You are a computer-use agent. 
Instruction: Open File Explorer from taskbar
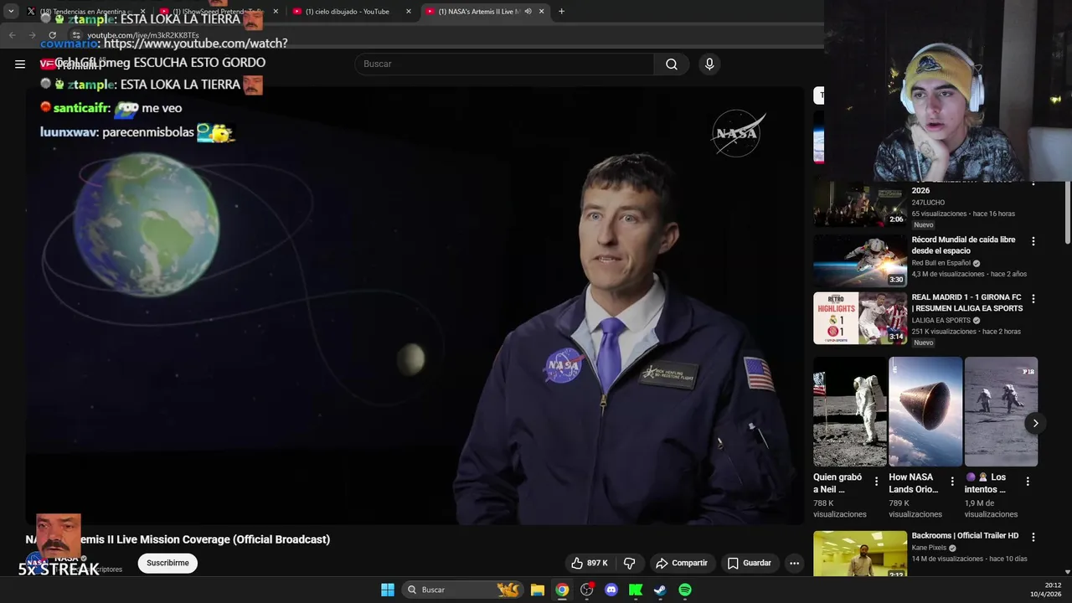[538, 590]
